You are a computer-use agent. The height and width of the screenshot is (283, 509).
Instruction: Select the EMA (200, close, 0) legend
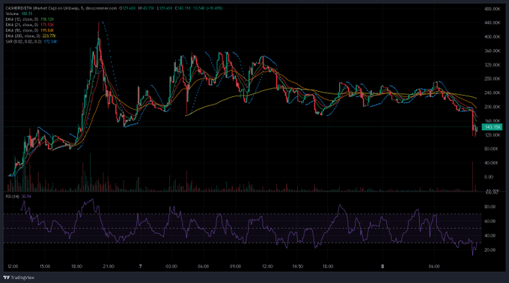31,36
